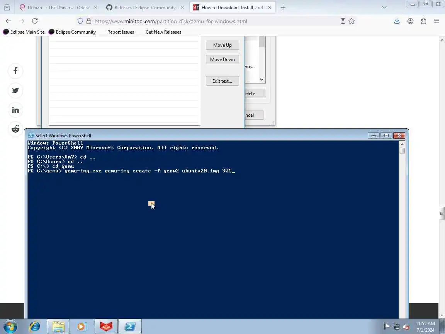
Task: Click the PowerShell window title bar icon
Action: click(x=31, y=135)
